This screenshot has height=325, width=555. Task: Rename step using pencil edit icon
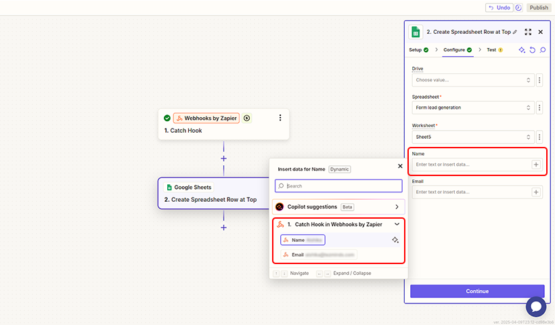[x=515, y=32]
